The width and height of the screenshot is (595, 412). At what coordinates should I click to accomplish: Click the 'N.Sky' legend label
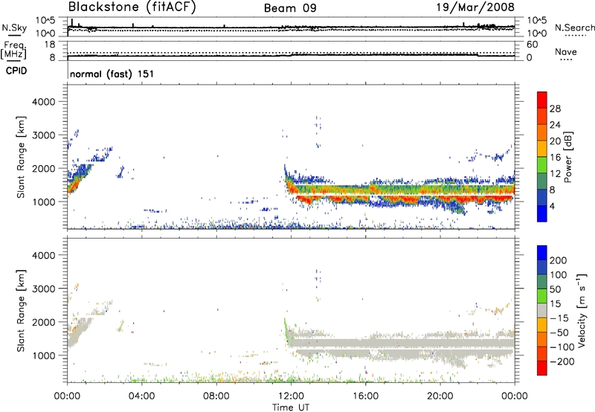click(14, 28)
